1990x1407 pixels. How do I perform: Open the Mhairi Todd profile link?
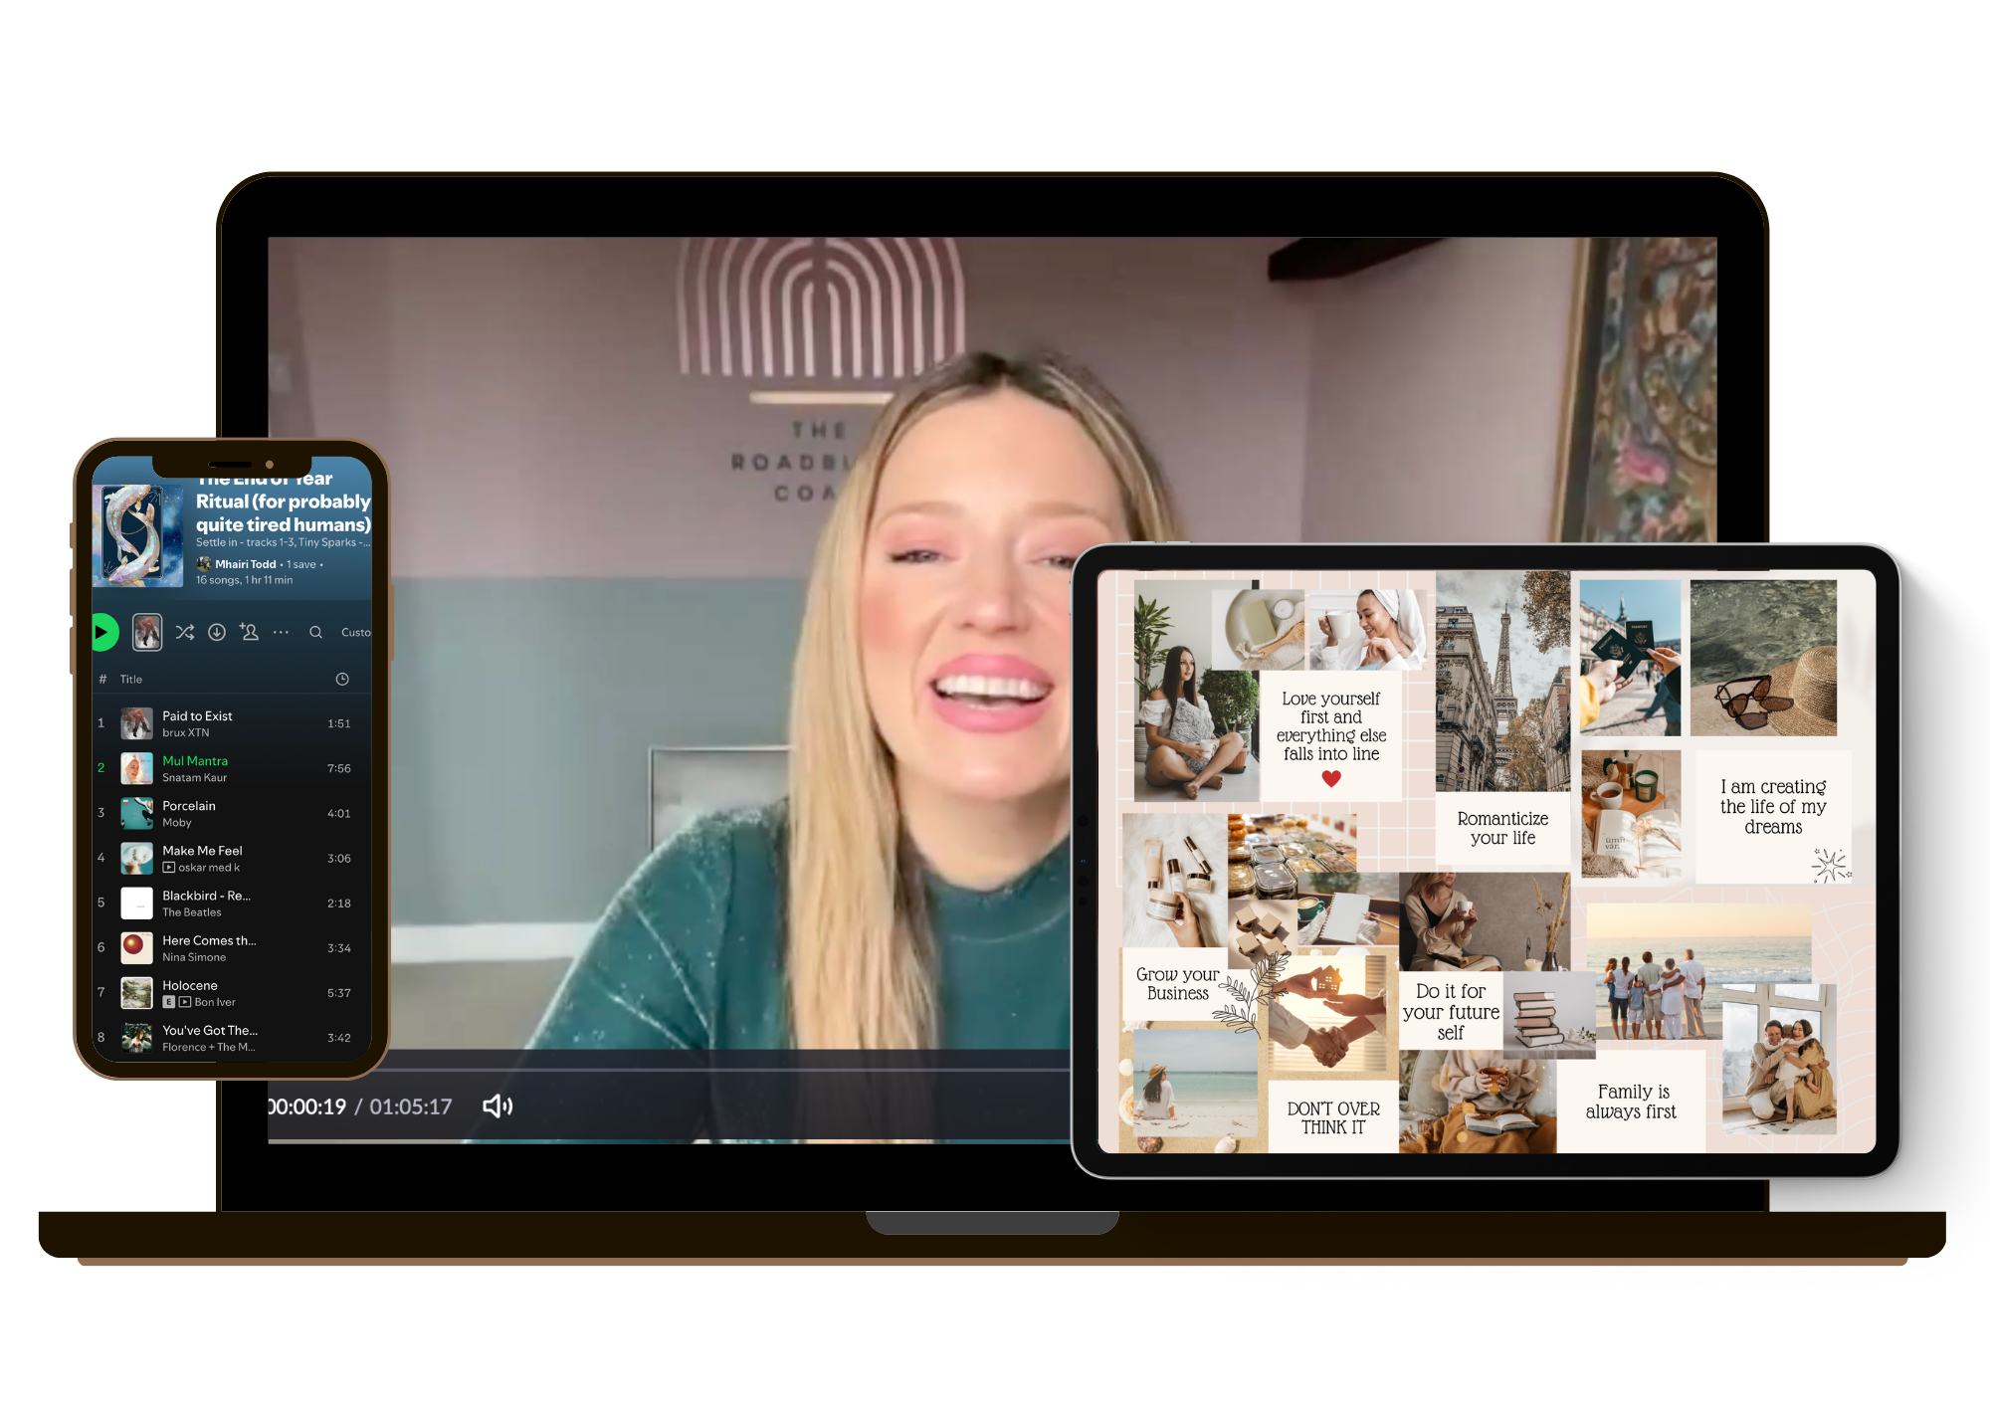click(245, 564)
